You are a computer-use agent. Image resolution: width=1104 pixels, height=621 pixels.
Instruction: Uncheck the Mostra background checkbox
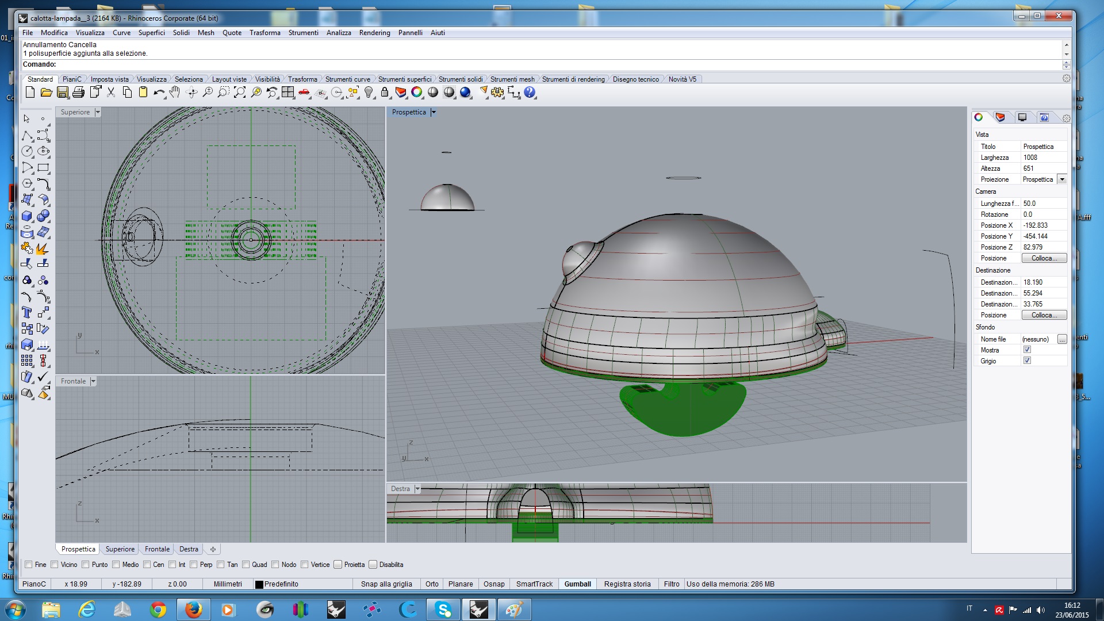coord(1027,350)
